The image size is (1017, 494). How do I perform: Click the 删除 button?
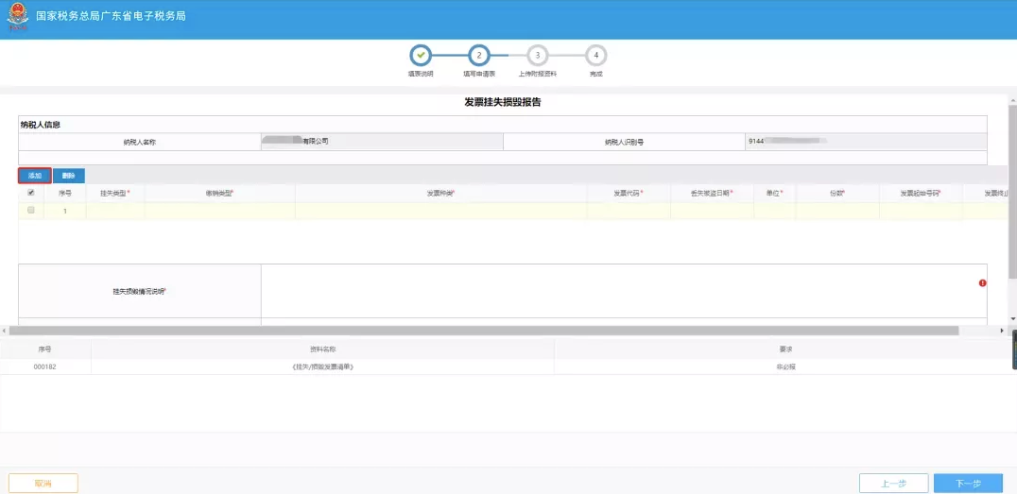pyautogui.click(x=69, y=176)
